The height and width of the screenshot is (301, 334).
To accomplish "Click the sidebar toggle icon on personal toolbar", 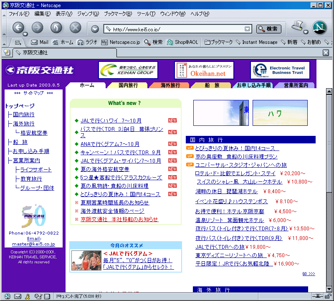I will click(18, 43).
